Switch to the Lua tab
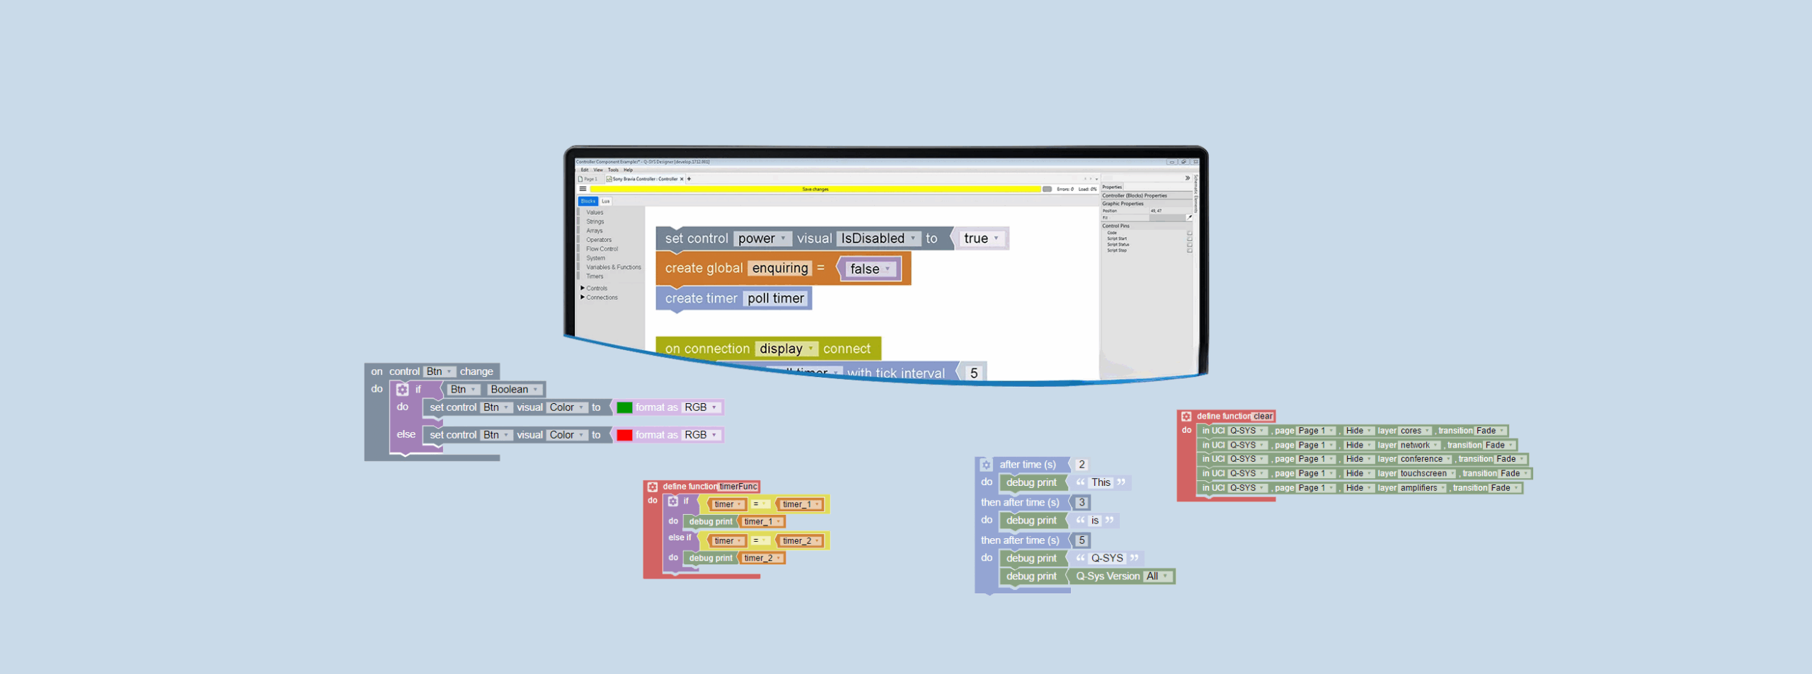The height and width of the screenshot is (674, 1812). point(606,201)
